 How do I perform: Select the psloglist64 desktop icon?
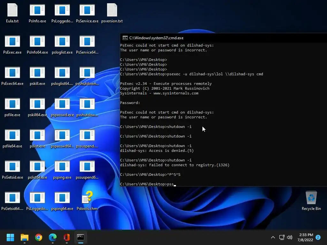click(62, 76)
